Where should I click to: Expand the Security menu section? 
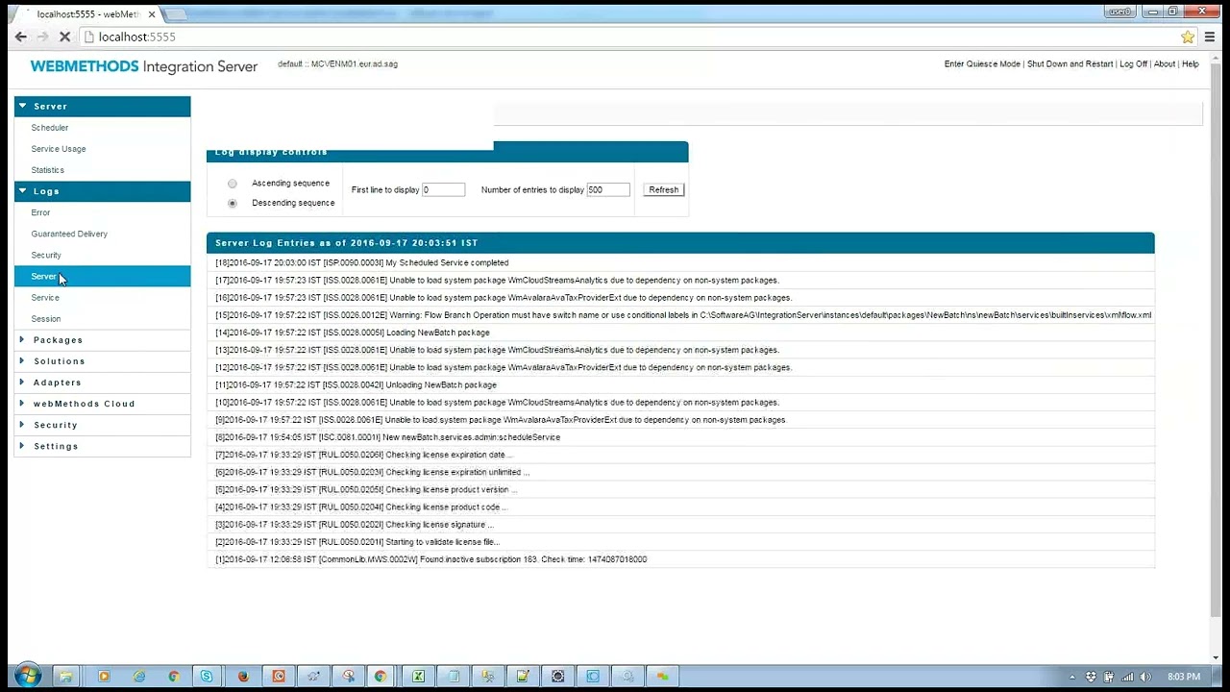(x=102, y=425)
